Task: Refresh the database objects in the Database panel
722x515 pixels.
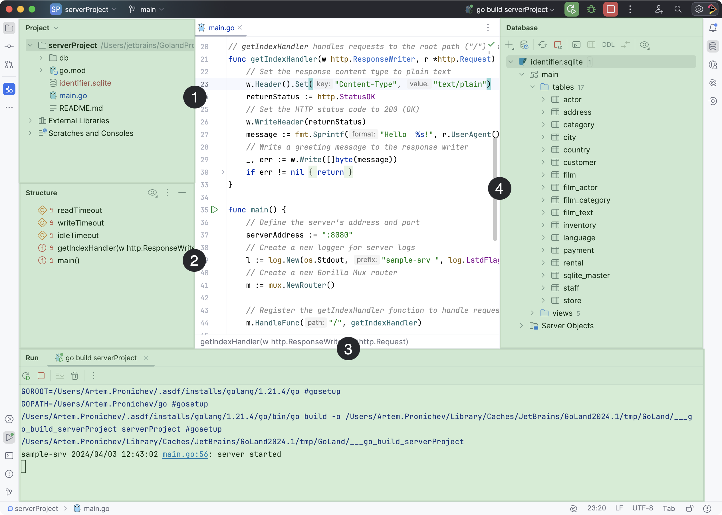Action: click(x=543, y=45)
